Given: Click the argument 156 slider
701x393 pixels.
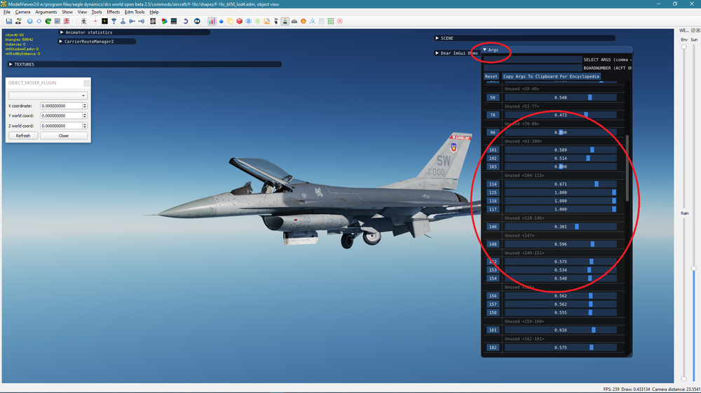Looking at the screenshot, I should tap(561, 296).
